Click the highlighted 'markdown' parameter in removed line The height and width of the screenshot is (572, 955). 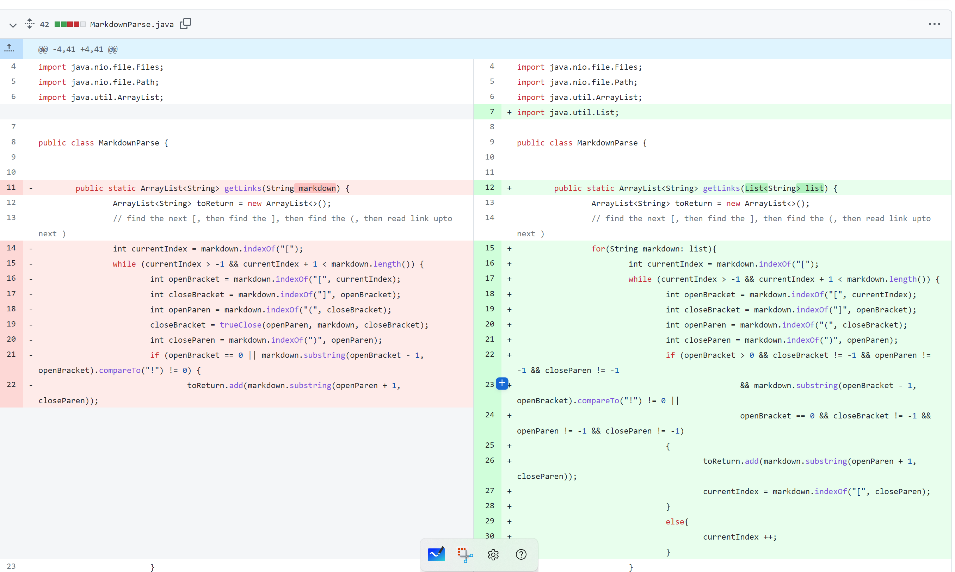coord(317,188)
